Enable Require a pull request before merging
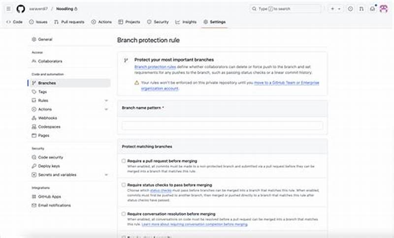This screenshot has width=394, height=238. (124, 161)
